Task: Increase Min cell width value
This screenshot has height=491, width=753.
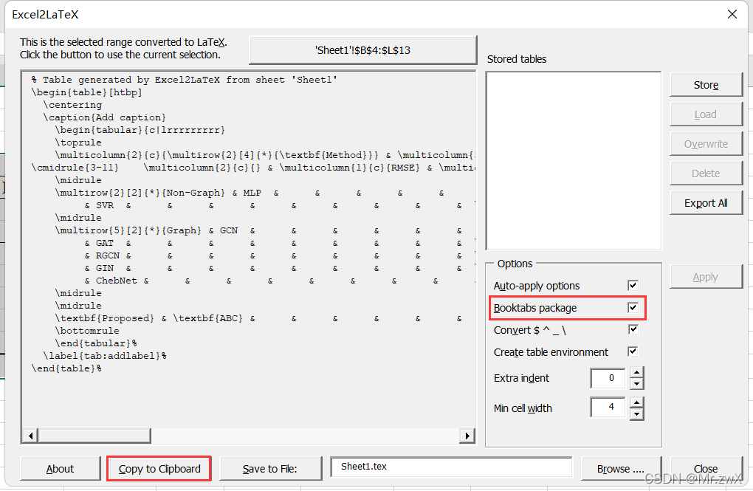Action: click(637, 402)
